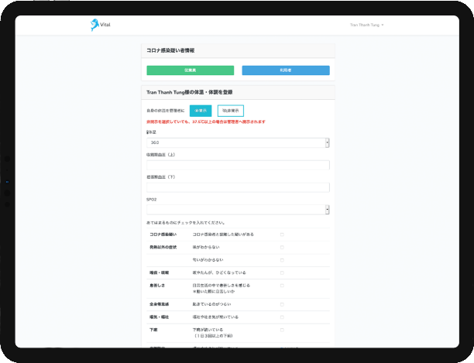Tick the 匂いがわからない checkbox
This screenshot has height=363, width=474.
(282, 260)
